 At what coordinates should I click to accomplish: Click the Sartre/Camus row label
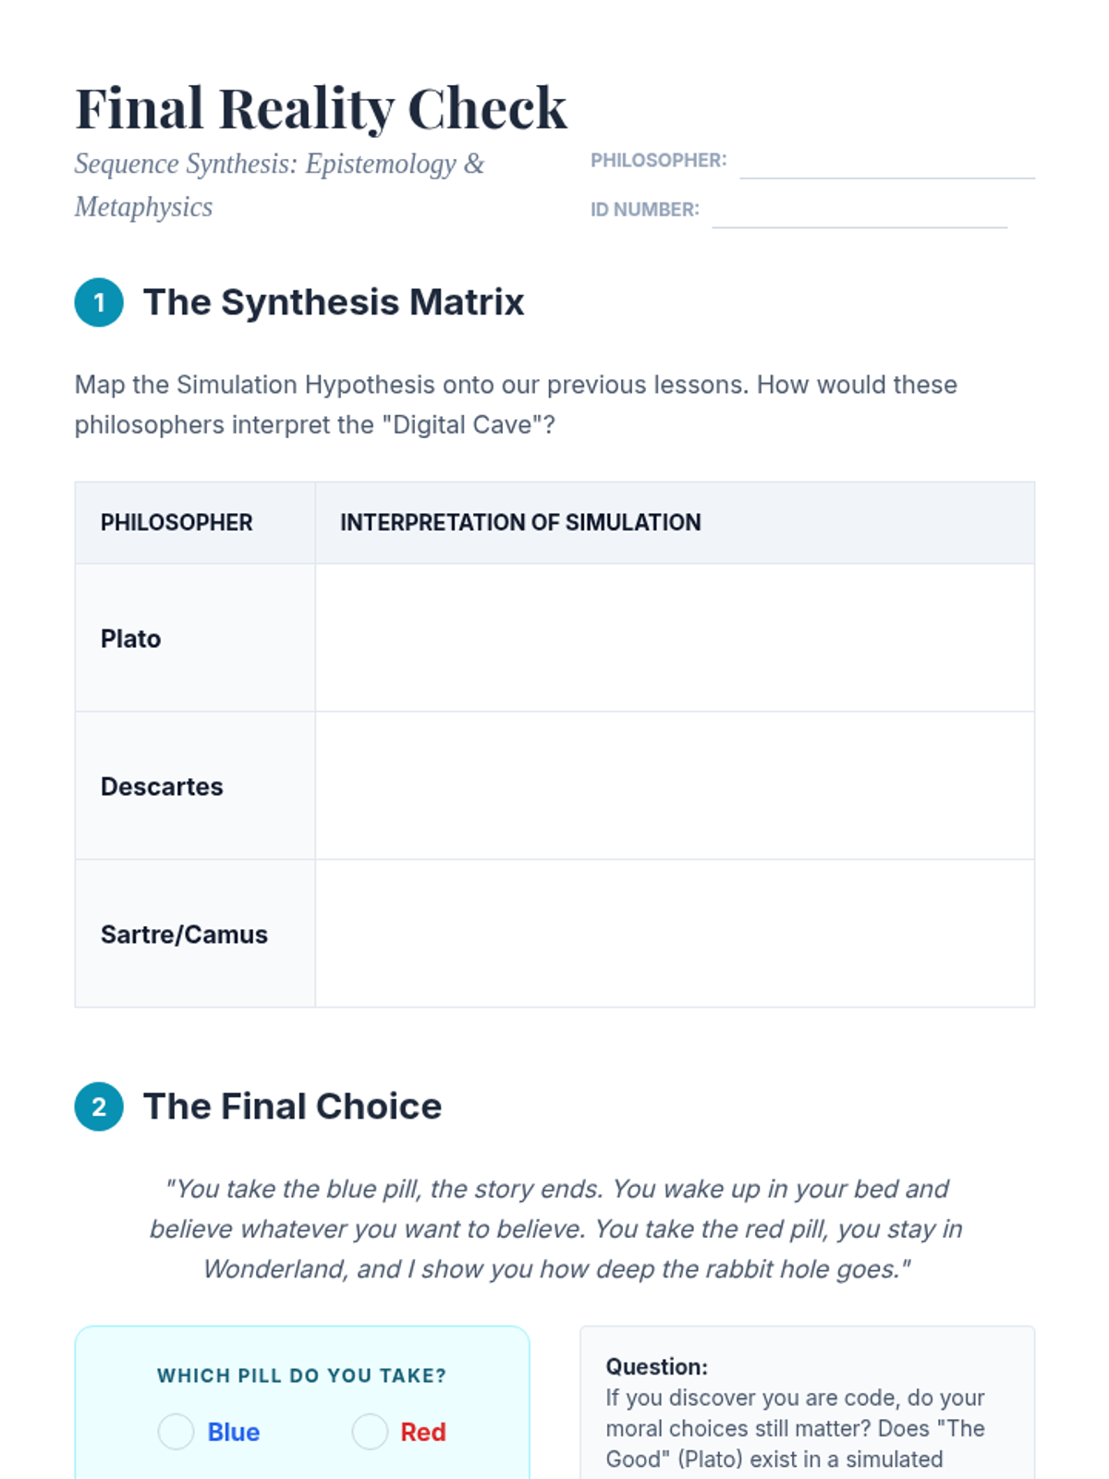184,935
